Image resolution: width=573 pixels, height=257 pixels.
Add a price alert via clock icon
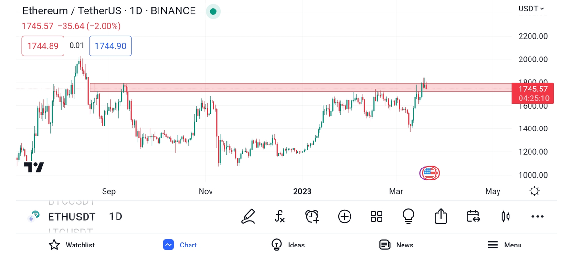312,217
